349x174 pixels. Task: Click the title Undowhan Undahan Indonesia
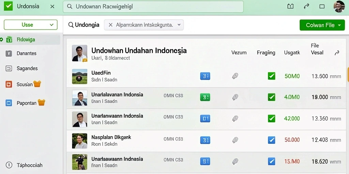139,51
